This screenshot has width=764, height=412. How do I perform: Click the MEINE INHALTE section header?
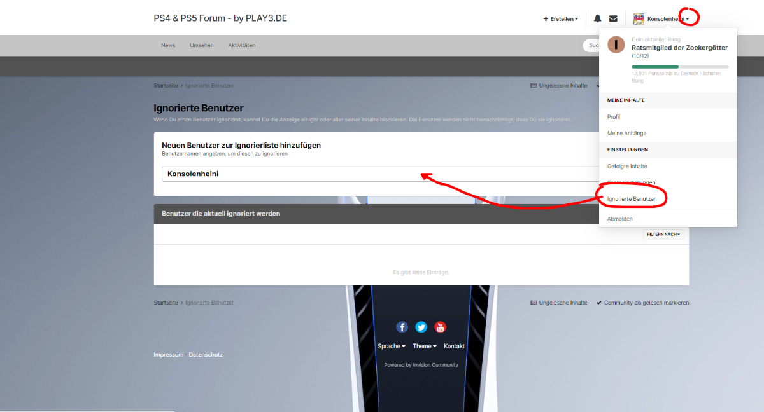(626, 100)
